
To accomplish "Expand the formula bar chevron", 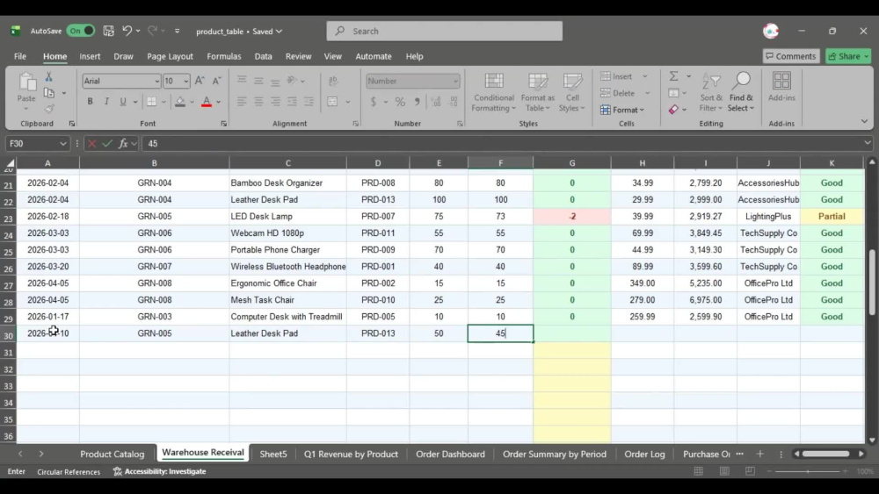I will (868, 143).
